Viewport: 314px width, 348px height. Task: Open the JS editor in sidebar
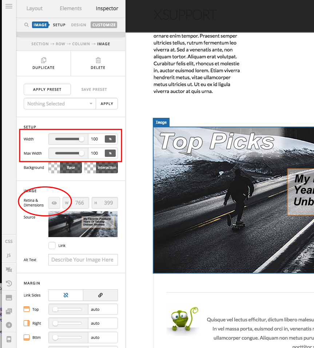(x=9, y=255)
